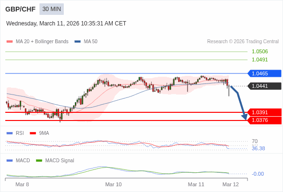
Task: Select the 1.0465 pivot price label
Action: 264,73
